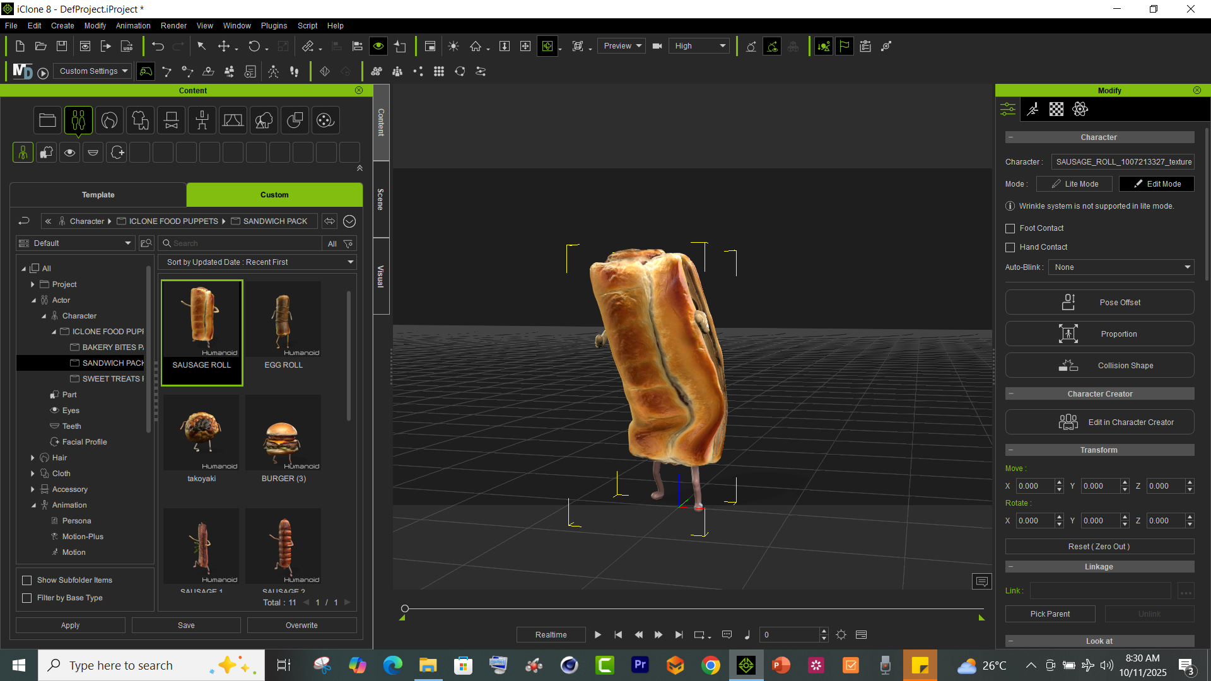Open the High quality dropdown
1211x681 pixels.
click(x=700, y=46)
